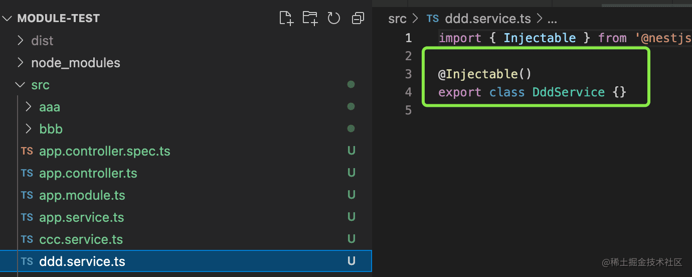The height and width of the screenshot is (277, 692).
Task: Click TS icon beside app.module.ts
Action: 27,195
